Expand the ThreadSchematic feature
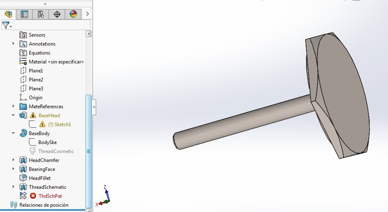Viewport: 388px width, 212px height. click(13, 186)
